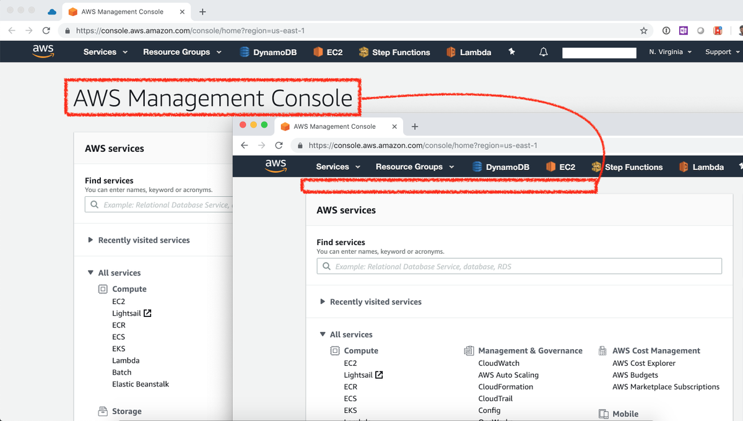
Task: Open the N. Virginia region dropdown
Action: click(671, 52)
